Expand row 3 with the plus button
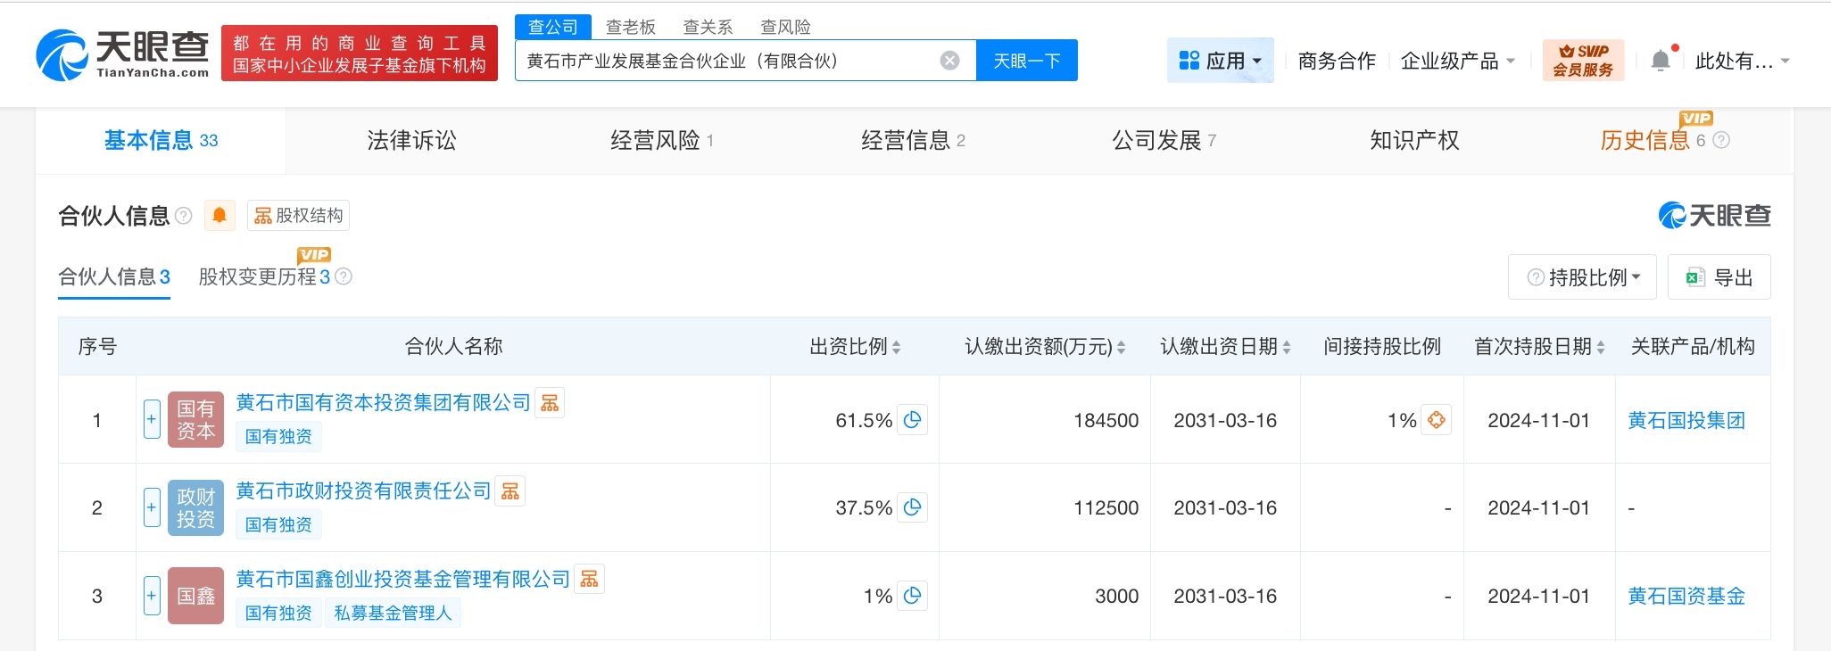This screenshot has height=651, width=1831. (x=152, y=596)
